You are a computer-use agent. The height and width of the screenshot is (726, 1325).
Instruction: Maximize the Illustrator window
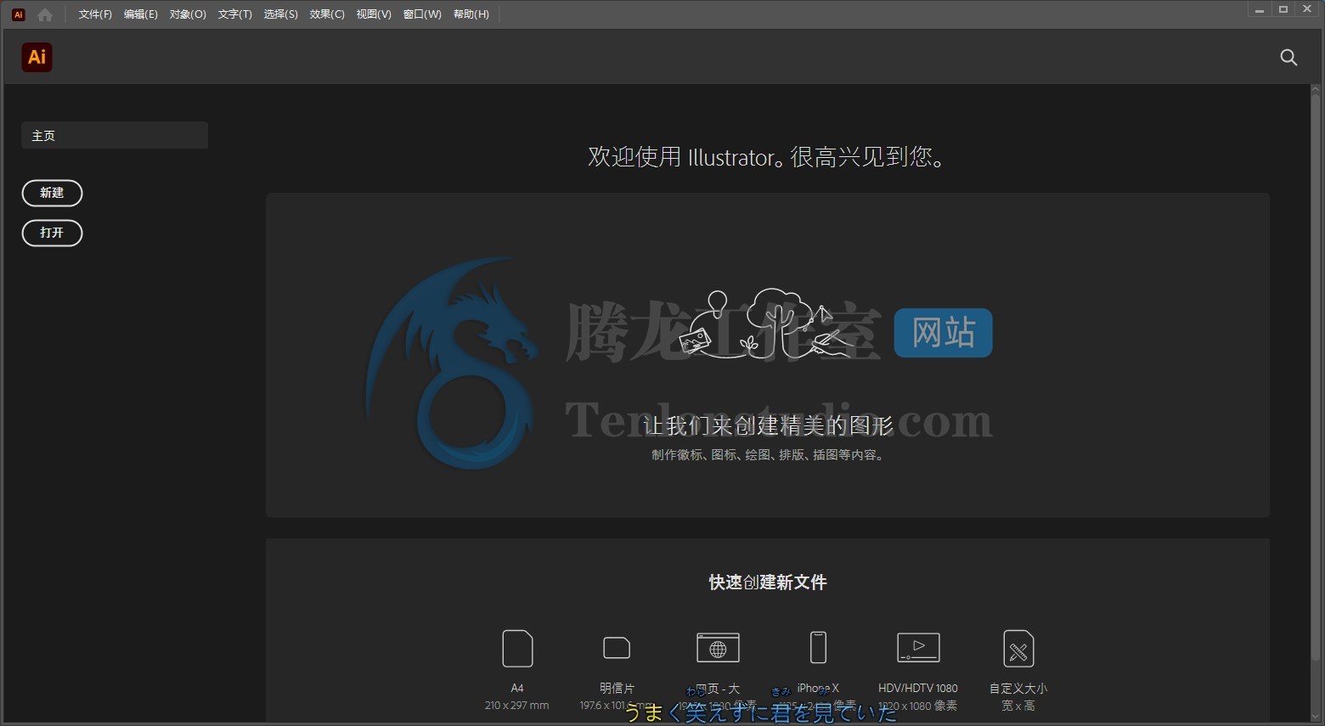click(1283, 10)
